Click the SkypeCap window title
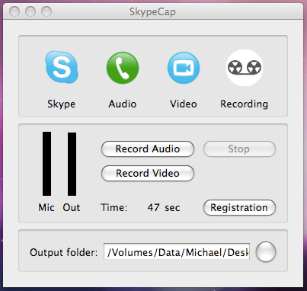The image size is (307, 291). point(152,12)
